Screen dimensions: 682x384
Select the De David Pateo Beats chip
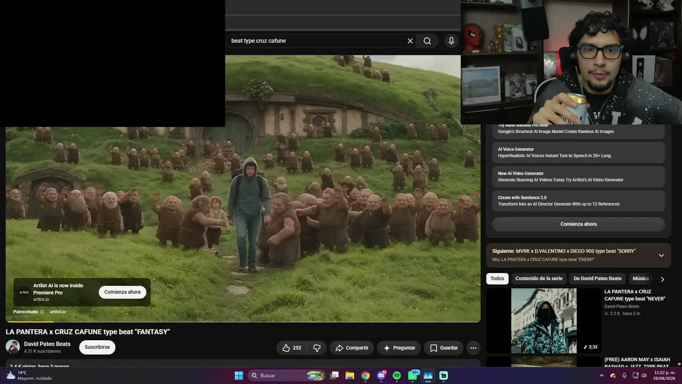597,278
